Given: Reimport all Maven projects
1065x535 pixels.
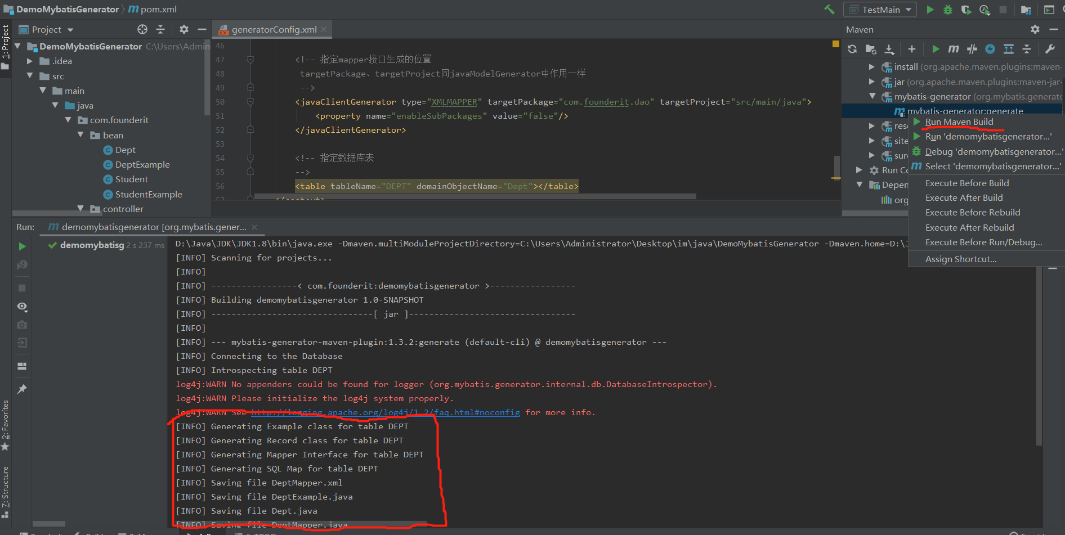Looking at the screenshot, I should (x=852, y=49).
